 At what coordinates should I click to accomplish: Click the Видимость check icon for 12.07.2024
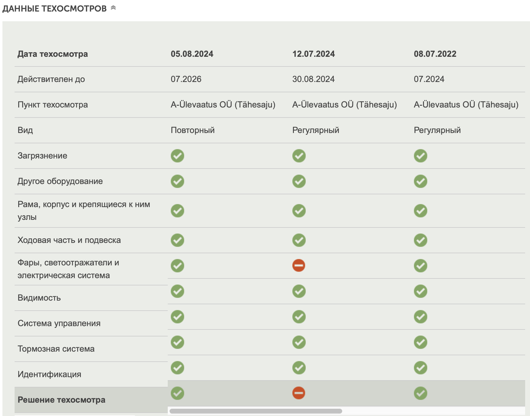click(299, 291)
